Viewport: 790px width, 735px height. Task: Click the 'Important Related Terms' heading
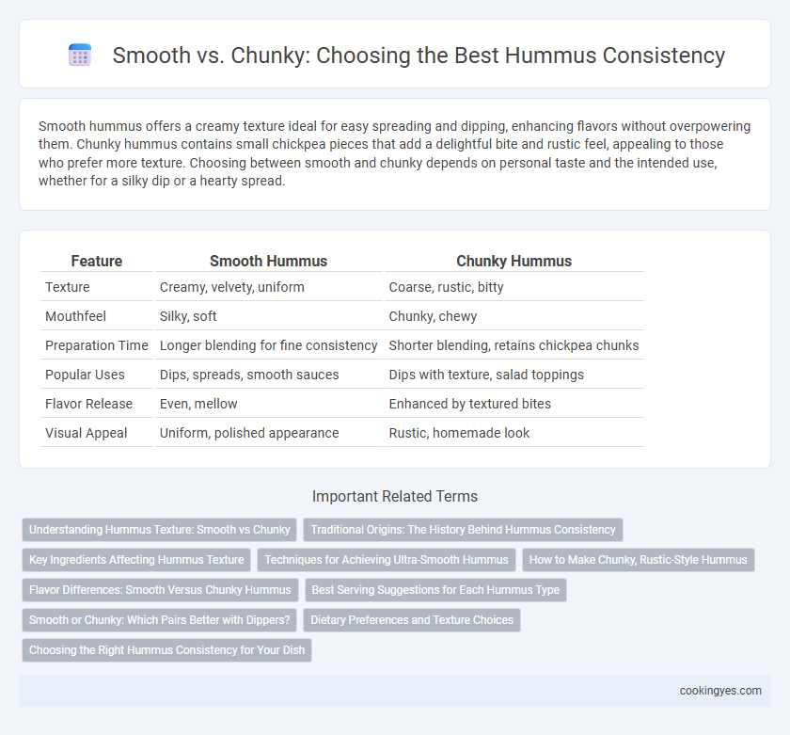(395, 496)
